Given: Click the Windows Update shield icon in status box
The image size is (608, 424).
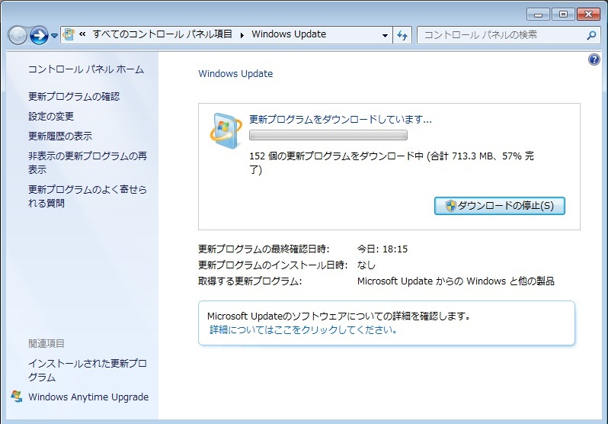Looking at the screenshot, I should 226,131.
